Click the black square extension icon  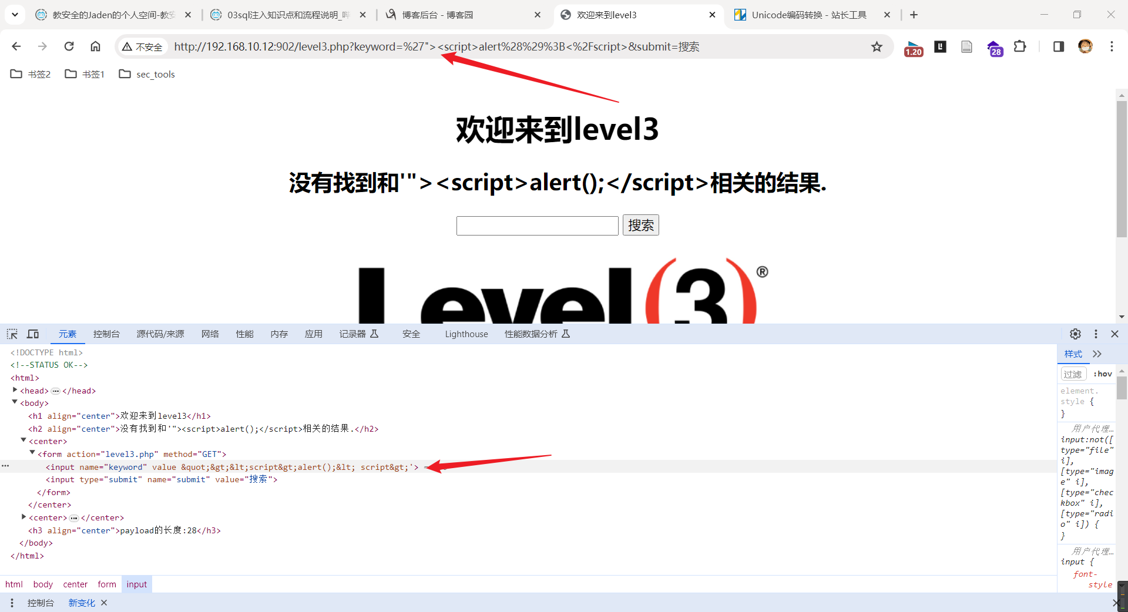coord(941,46)
